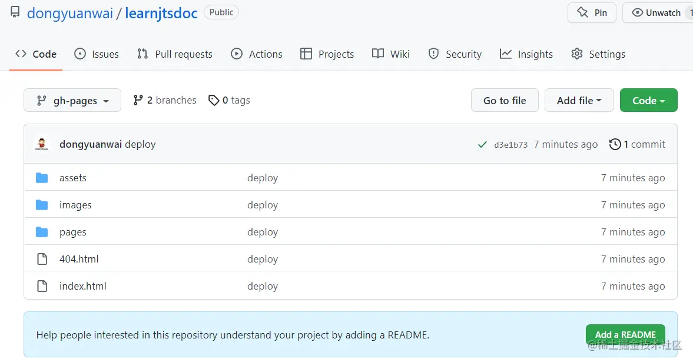The height and width of the screenshot is (362, 693).
Task: Open the dongyuanwai owner link
Action: (70, 13)
